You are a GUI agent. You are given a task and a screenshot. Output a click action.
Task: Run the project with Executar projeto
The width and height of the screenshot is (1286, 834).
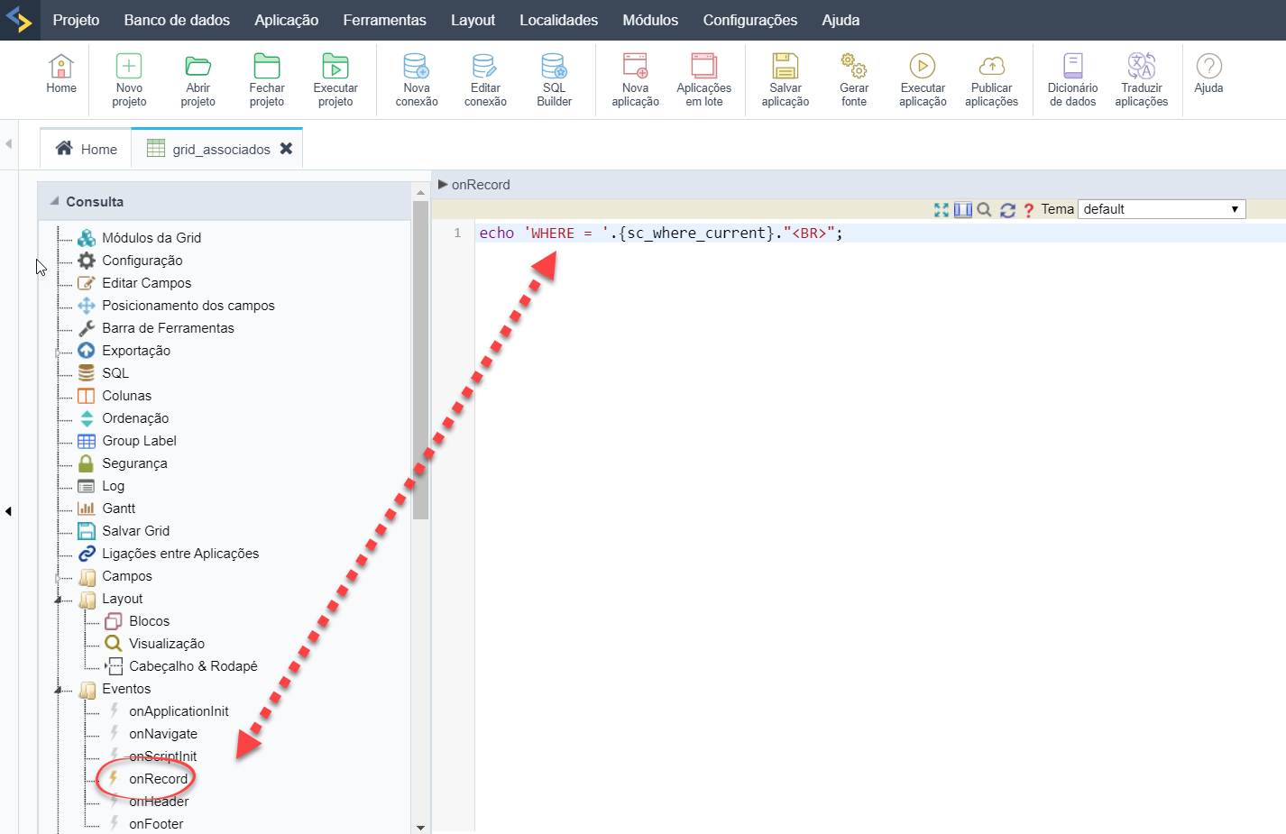335,80
